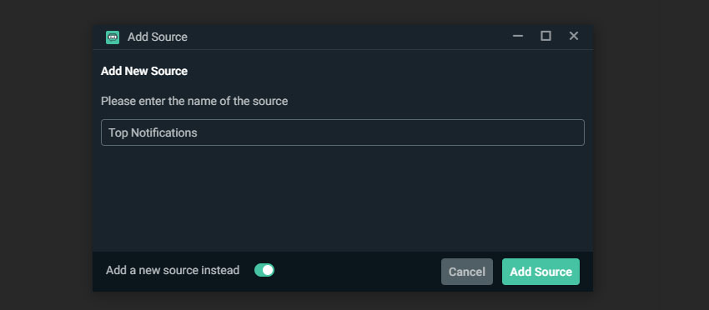Confirm with the green Add Source button
Screen dimensions: 709x310
pos(541,272)
